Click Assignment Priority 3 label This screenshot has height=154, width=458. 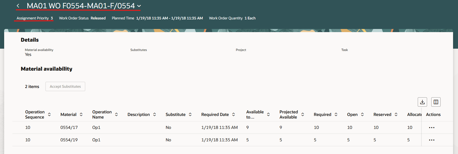(x=35, y=18)
